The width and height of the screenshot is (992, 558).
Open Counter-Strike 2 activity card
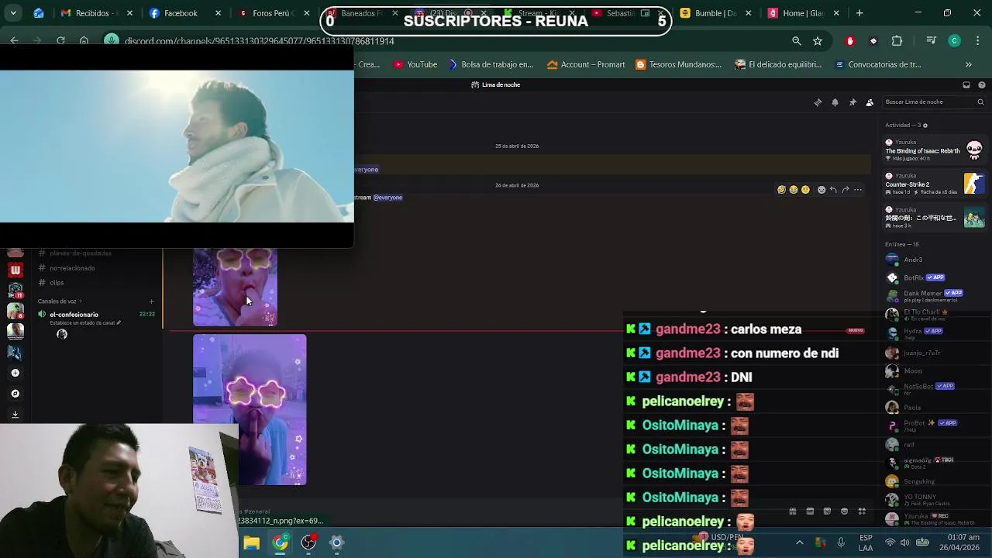tap(935, 184)
